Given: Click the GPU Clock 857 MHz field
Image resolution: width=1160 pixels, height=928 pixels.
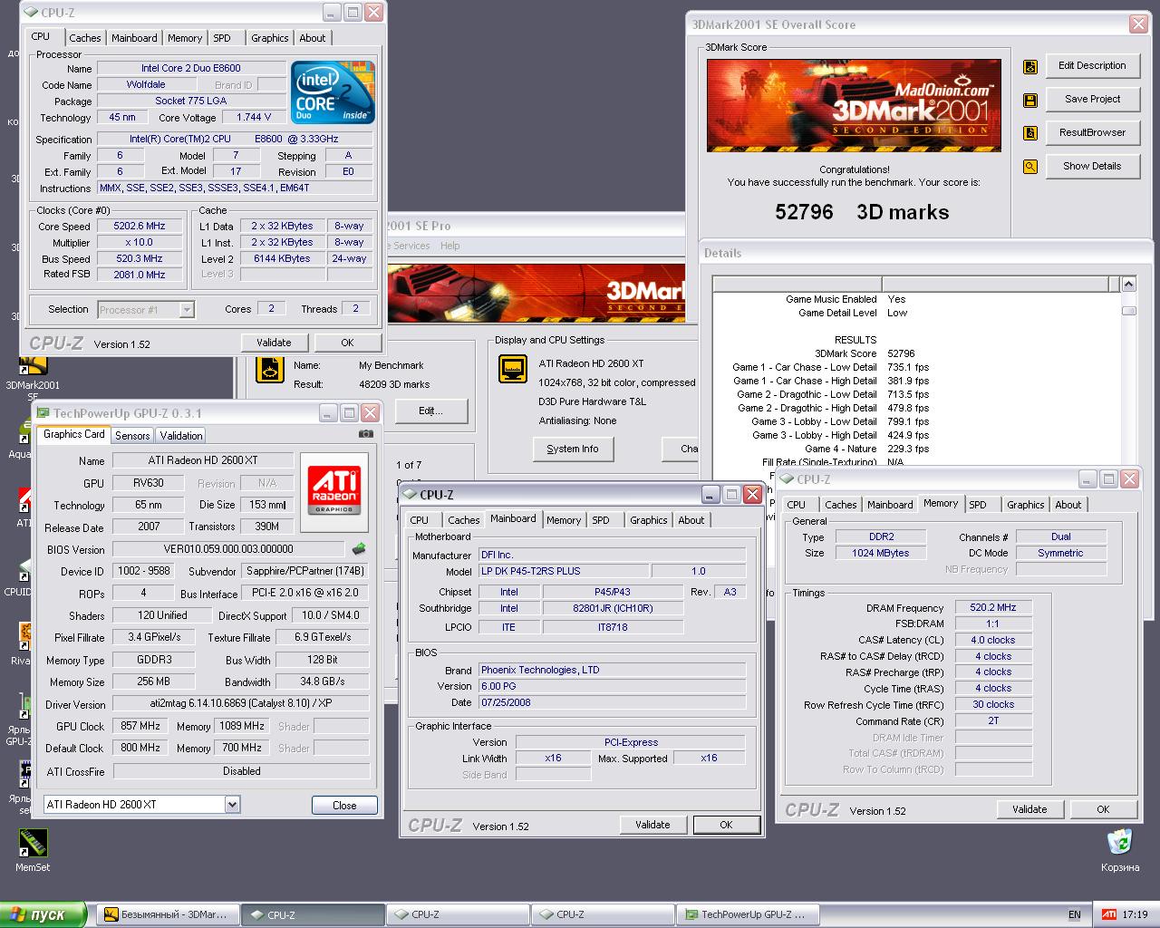Looking at the screenshot, I should (140, 726).
